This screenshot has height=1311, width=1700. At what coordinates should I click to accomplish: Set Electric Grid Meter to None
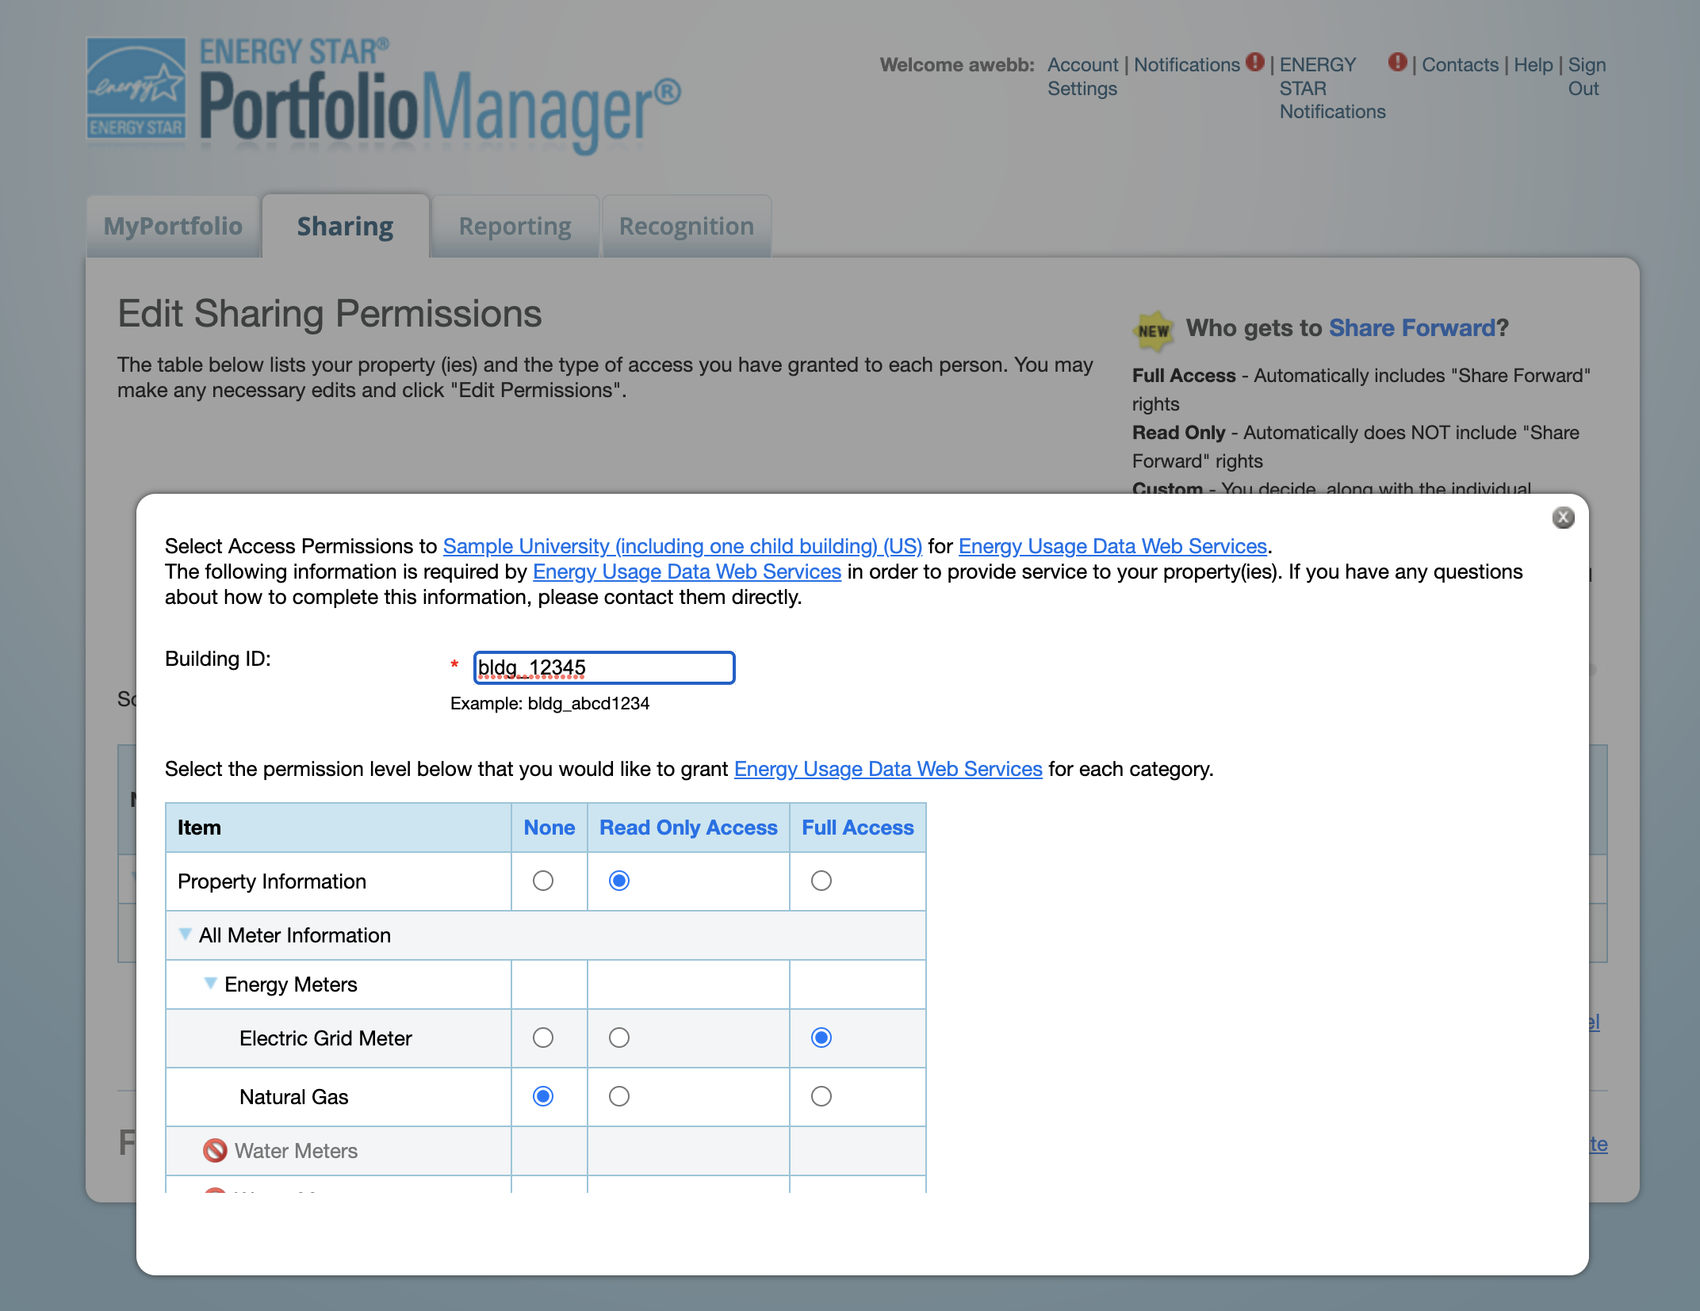[x=543, y=1038]
